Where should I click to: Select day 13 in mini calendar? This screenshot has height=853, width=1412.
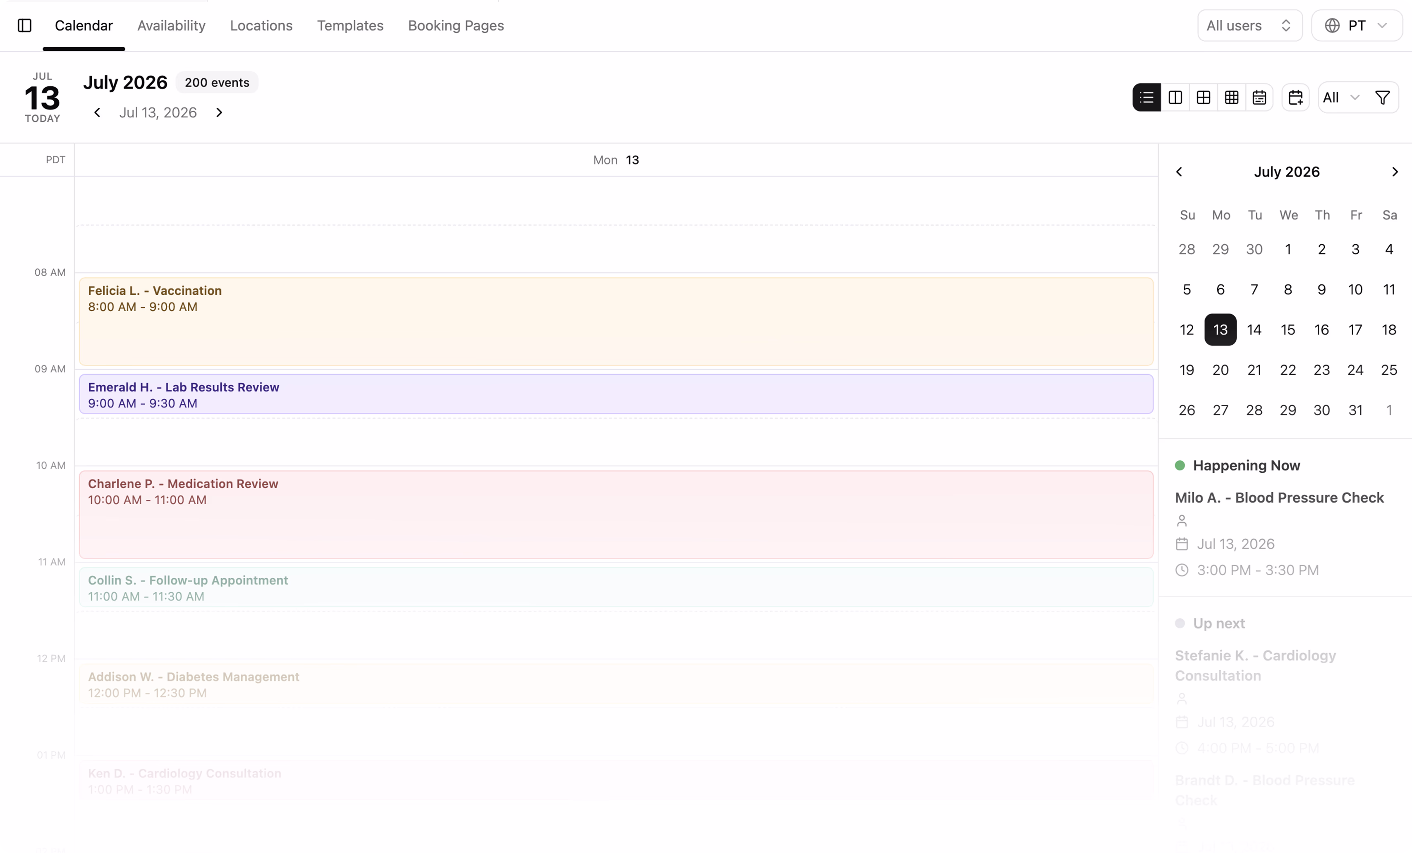pyautogui.click(x=1221, y=330)
